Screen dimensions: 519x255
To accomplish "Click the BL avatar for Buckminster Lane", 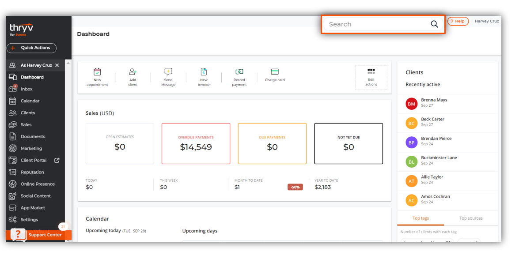I will click(x=411, y=162).
